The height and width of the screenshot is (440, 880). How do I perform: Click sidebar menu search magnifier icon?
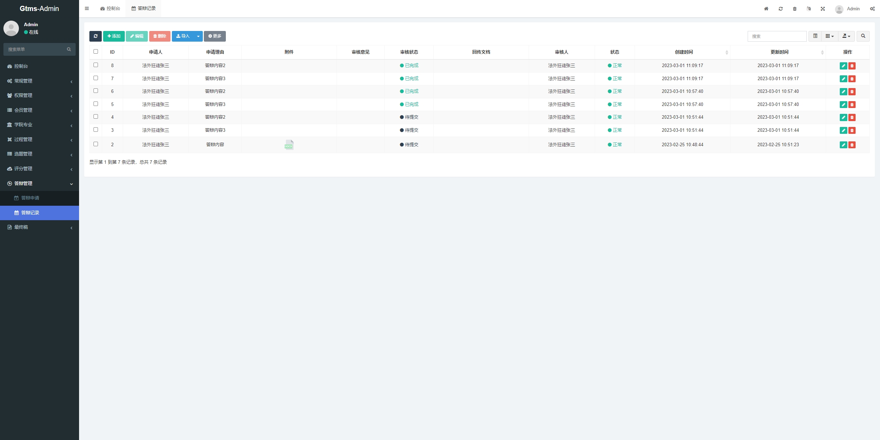[x=69, y=49]
